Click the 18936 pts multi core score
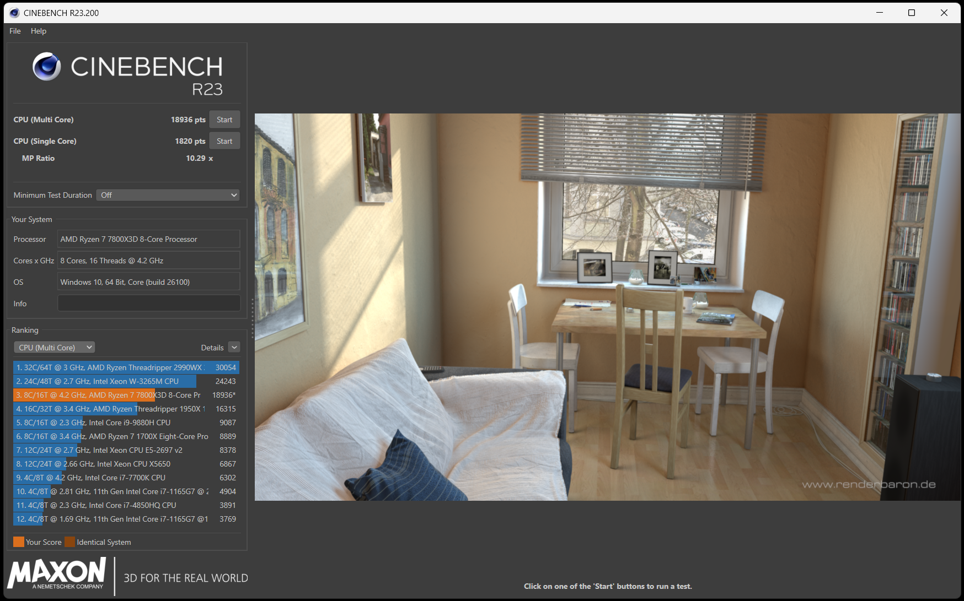Image resolution: width=964 pixels, height=601 pixels. click(188, 120)
